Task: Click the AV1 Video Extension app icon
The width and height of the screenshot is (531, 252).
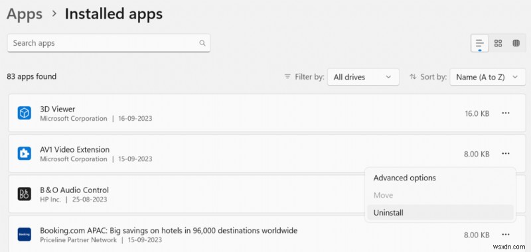Action: pos(25,154)
